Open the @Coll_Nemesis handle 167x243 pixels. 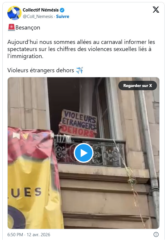click(x=38, y=17)
